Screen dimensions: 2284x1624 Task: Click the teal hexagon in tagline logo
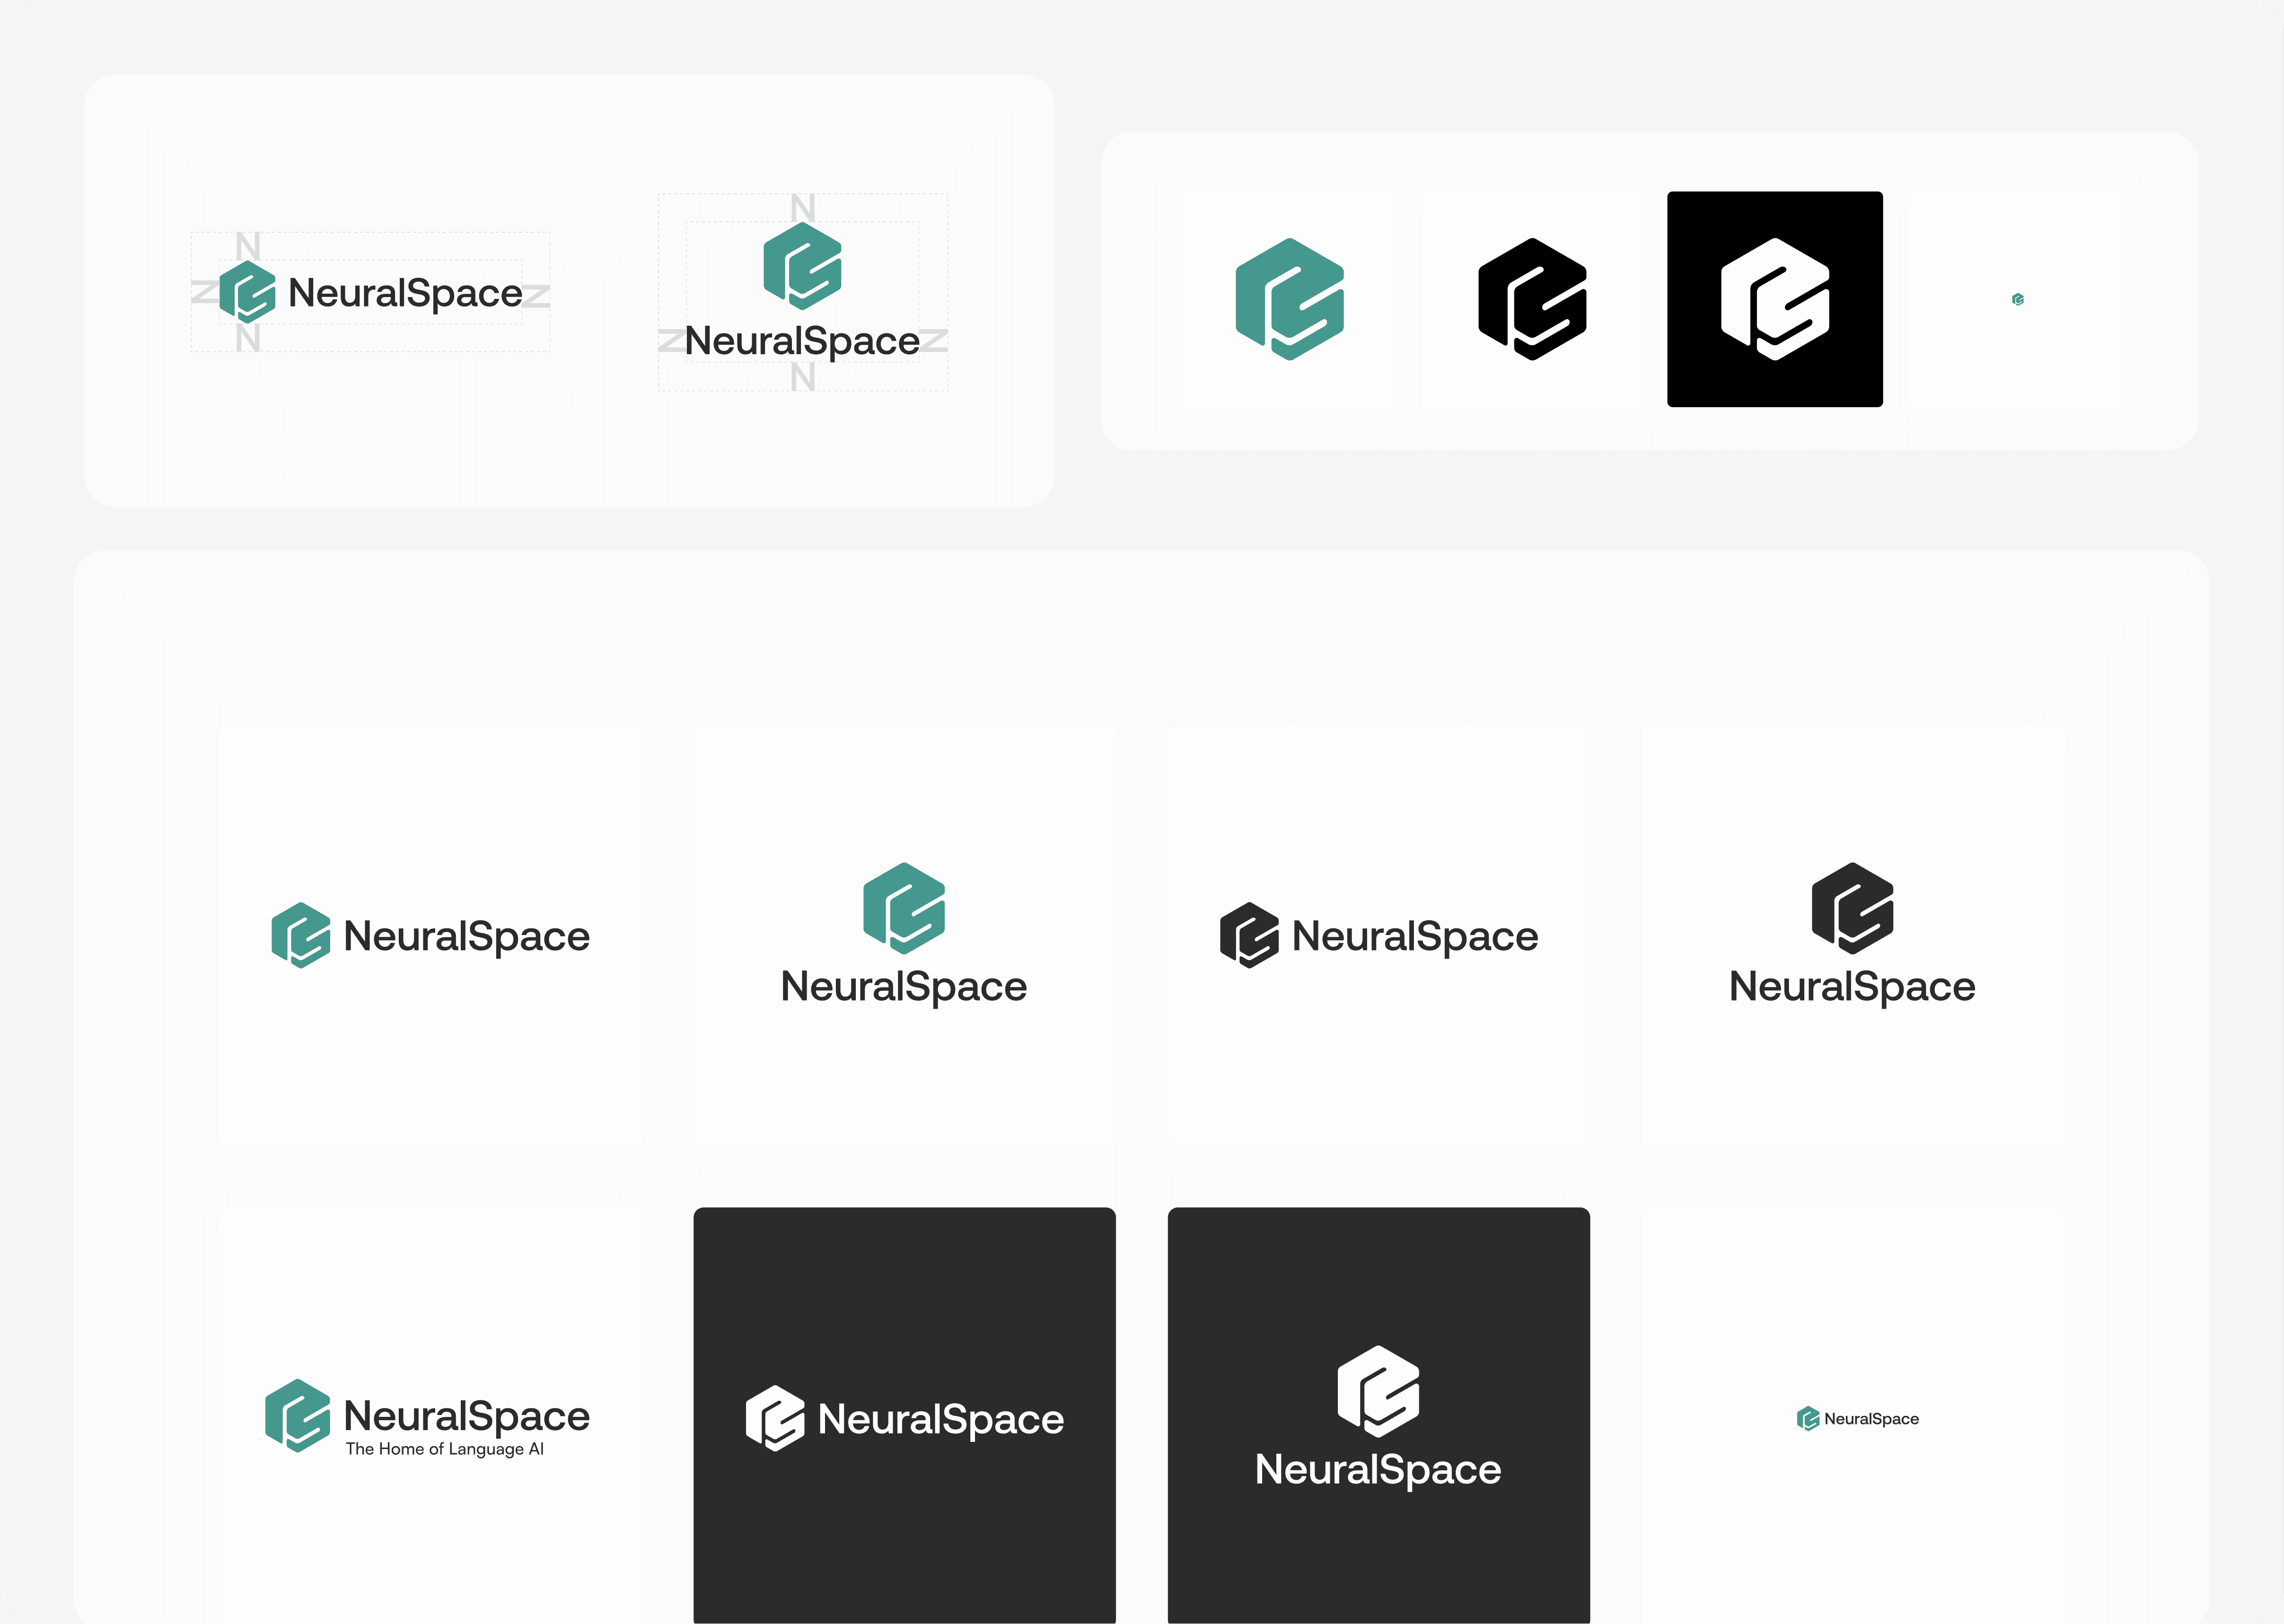tap(297, 1415)
